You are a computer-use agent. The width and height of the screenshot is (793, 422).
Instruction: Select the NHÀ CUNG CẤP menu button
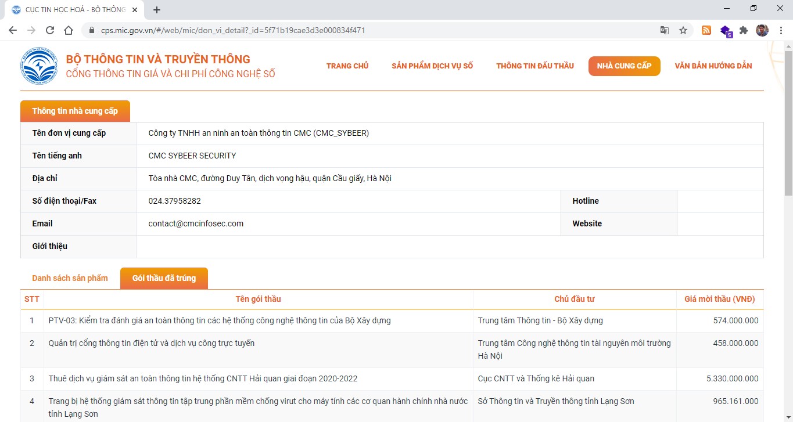625,66
